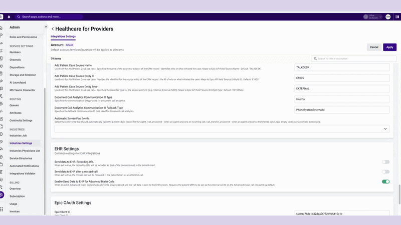401x225 pixels.
Task: Toggle the side panel layout icon in top bar
Action: pos(397,17)
